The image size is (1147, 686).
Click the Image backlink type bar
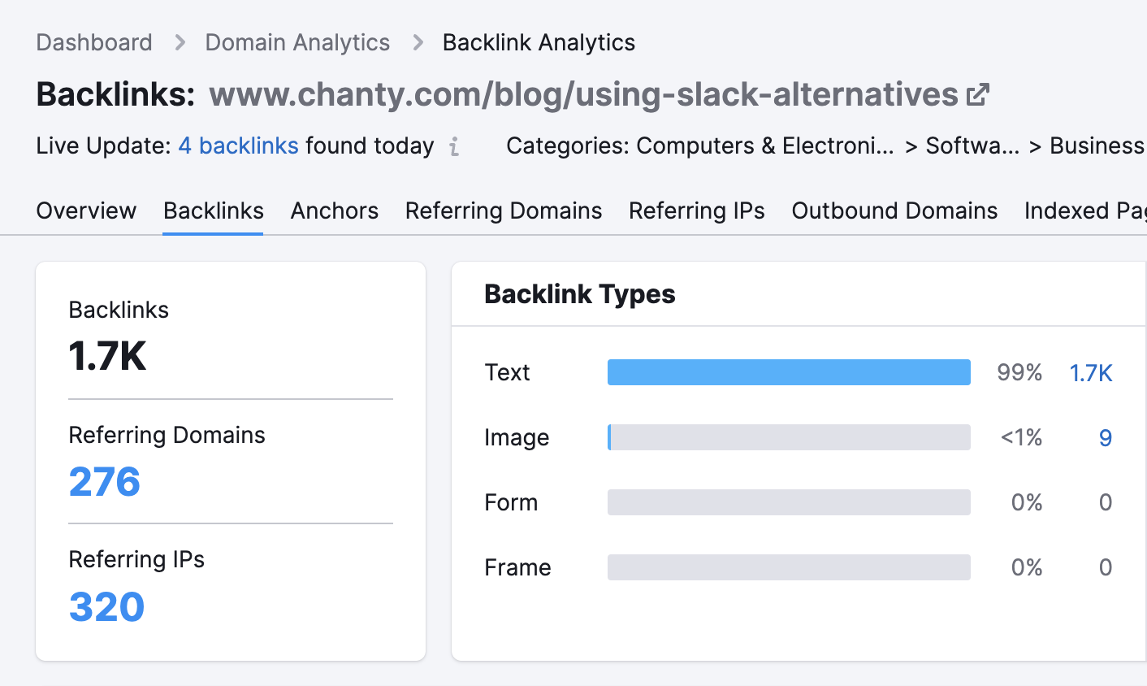[x=789, y=437]
